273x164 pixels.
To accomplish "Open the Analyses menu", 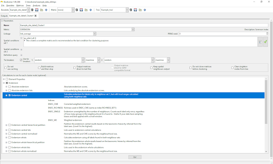I will (36, 6).
